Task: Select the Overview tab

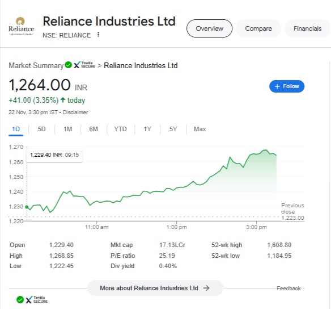Action: point(209,28)
